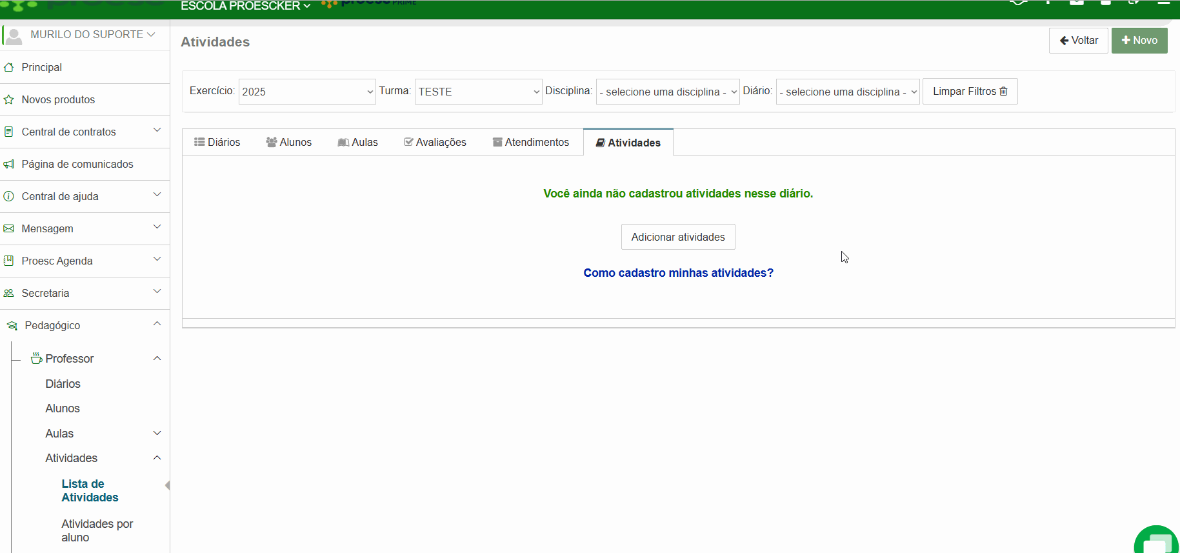The height and width of the screenshot is (553, 1180).
Task: Open the Como cadastro minhas atividades link
Action: point(677,273)
